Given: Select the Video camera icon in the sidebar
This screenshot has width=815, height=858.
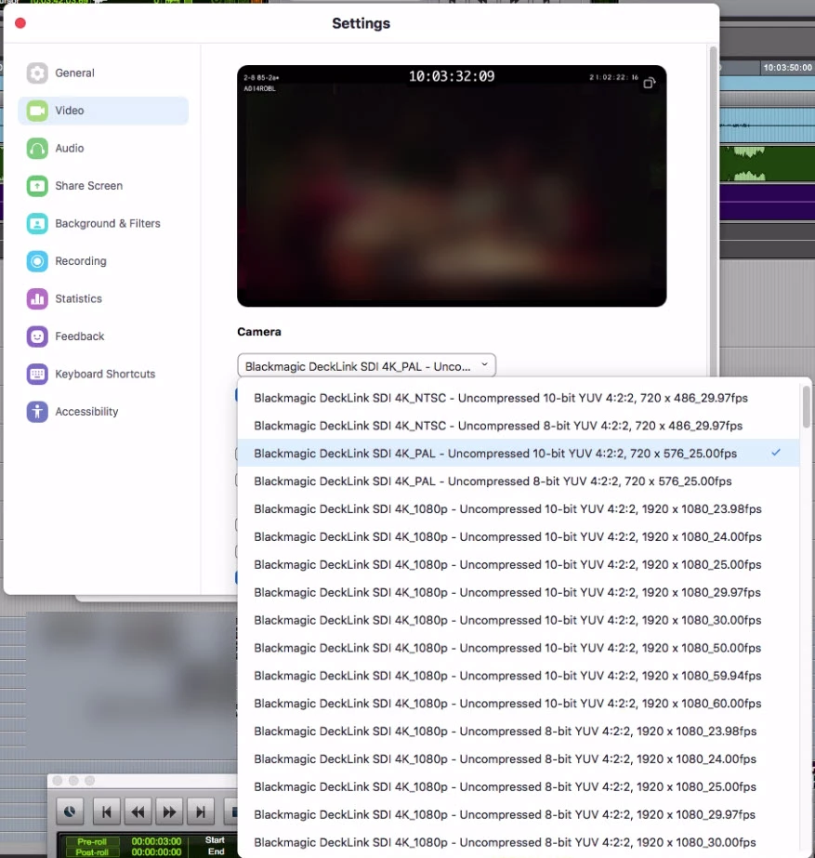Looking at the screenshot, I should pyautogui.click(x=37, y=111).
